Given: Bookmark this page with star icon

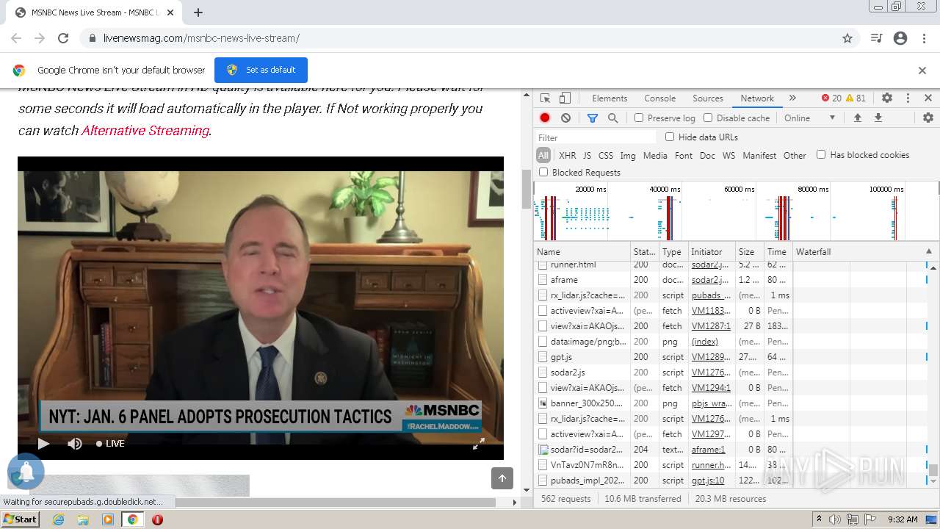Looking at the screenshot, I should pos(847,38).
